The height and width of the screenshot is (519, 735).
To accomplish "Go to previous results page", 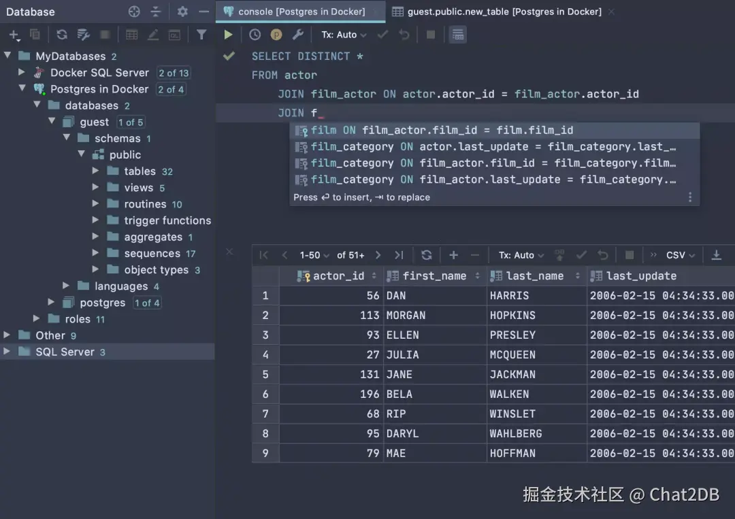I will (x=284, y=255).
